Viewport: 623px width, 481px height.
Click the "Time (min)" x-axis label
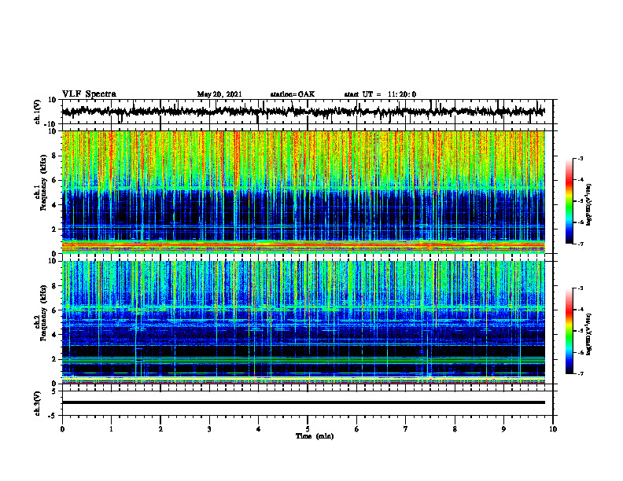[315, 436]
